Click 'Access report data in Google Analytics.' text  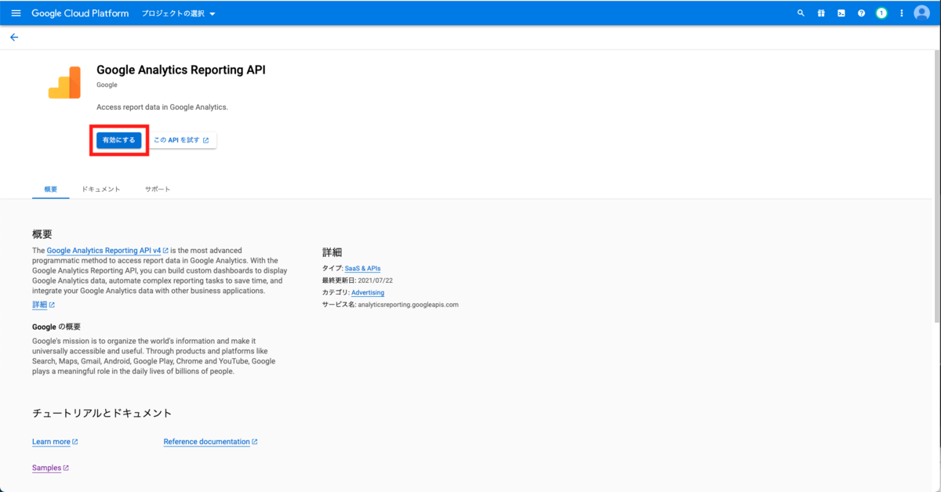click(162, 107)
